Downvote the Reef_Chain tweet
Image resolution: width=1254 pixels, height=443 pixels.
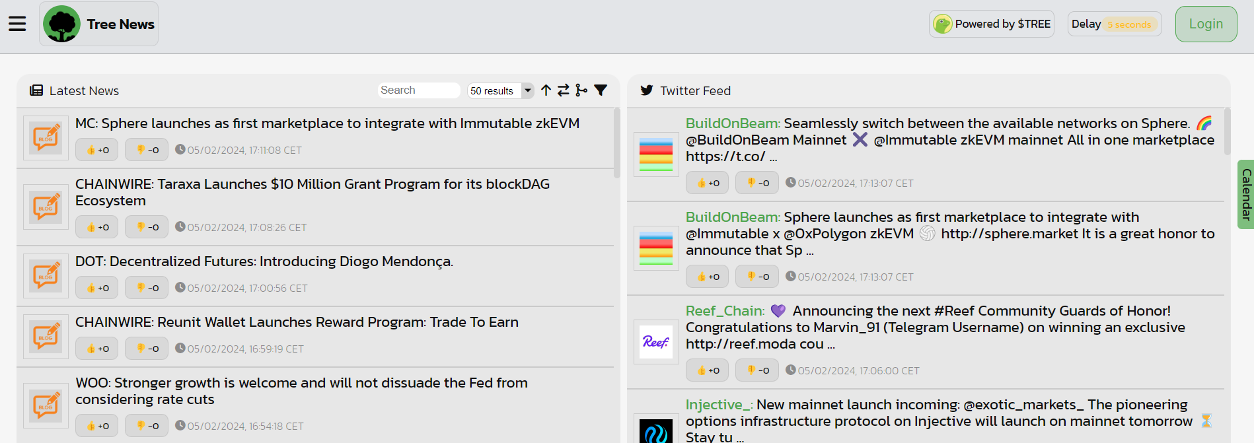coord(757,370)
